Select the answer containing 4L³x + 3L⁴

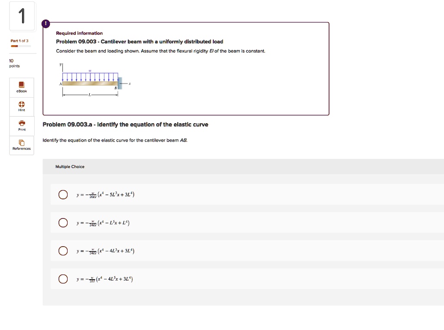coord(63,251)
